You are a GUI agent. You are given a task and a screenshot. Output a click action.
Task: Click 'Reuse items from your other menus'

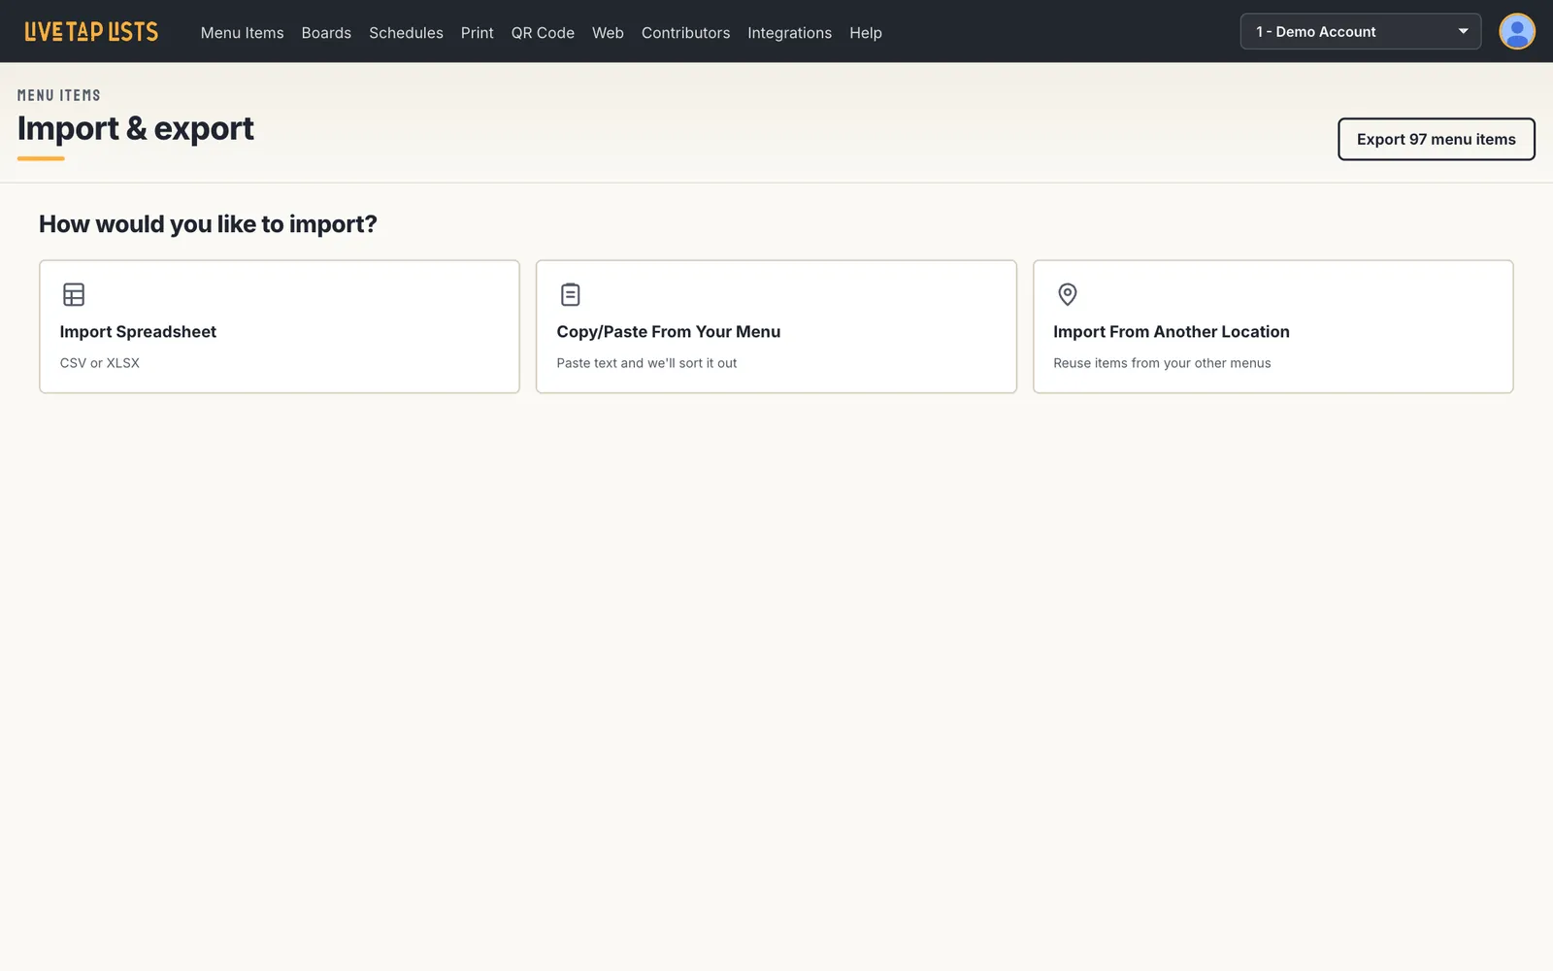click(1162, 363)
